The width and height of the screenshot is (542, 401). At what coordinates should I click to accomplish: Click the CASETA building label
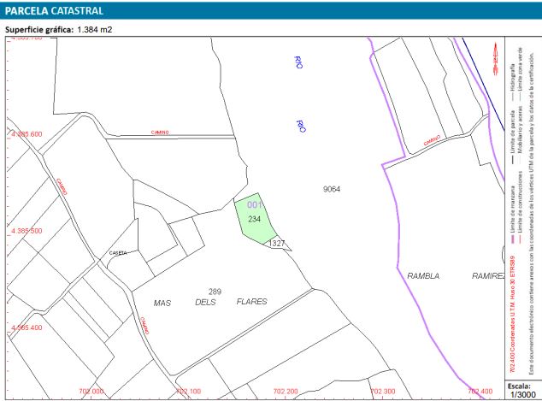click(x=118, y=253)
